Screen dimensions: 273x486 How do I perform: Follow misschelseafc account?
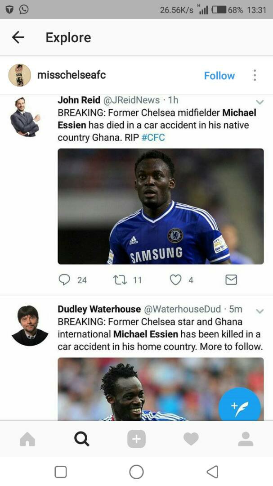click(219, 76)
